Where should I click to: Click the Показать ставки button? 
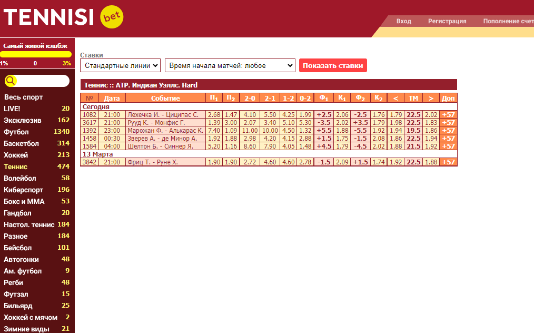333,65
